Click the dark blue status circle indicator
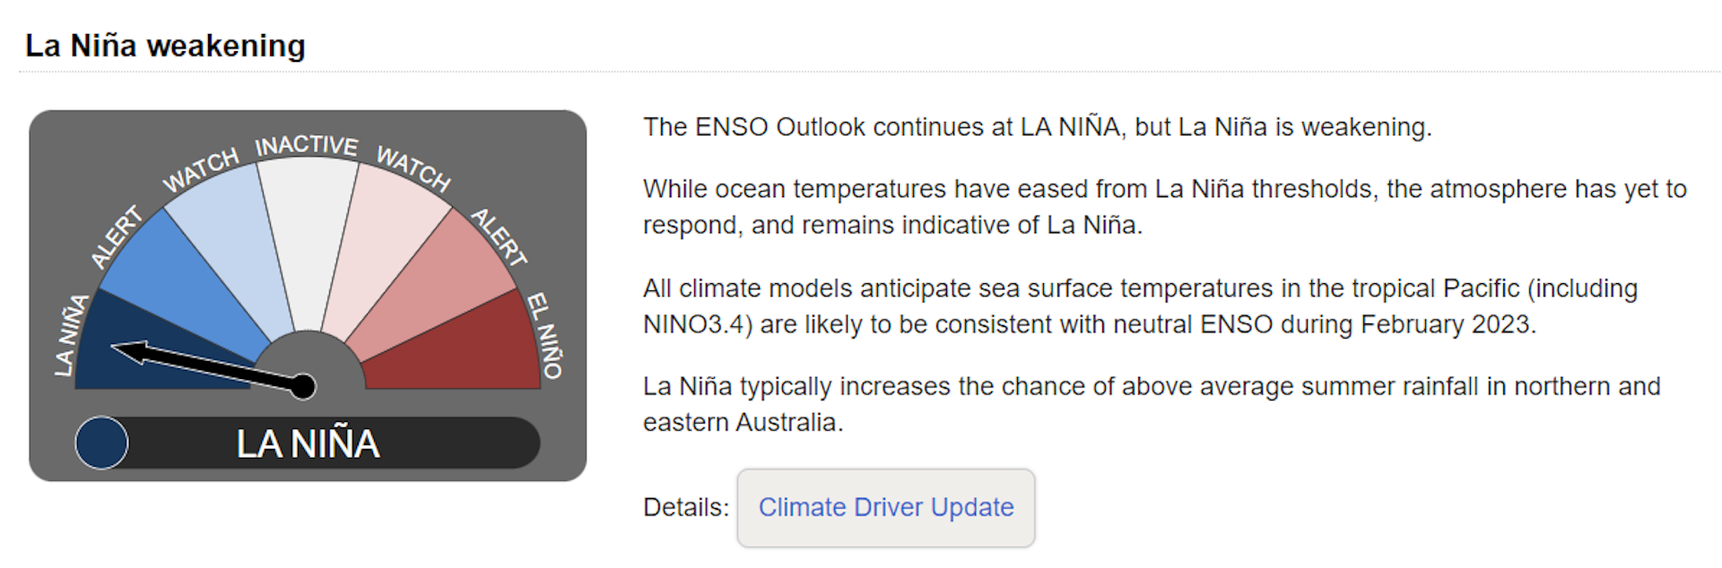This screenshot has width=1722, height=568. tap(101, 443)
